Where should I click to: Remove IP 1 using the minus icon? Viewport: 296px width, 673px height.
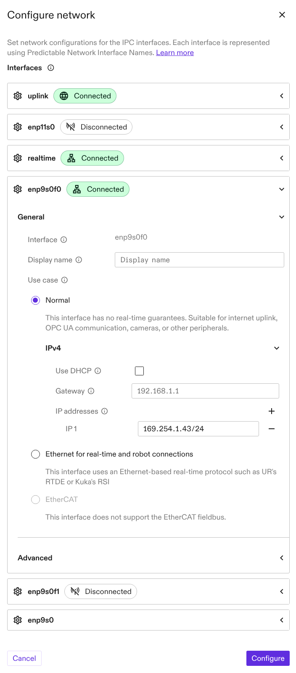click(x=272, y=429)
